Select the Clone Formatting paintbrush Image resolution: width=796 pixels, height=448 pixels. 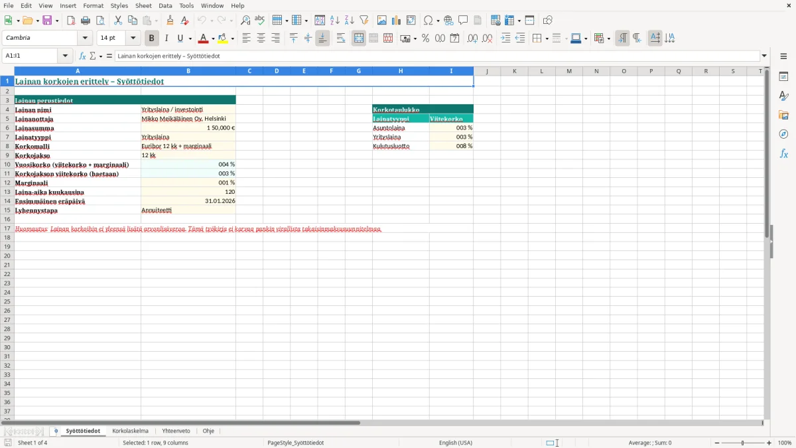coord(170,21)
